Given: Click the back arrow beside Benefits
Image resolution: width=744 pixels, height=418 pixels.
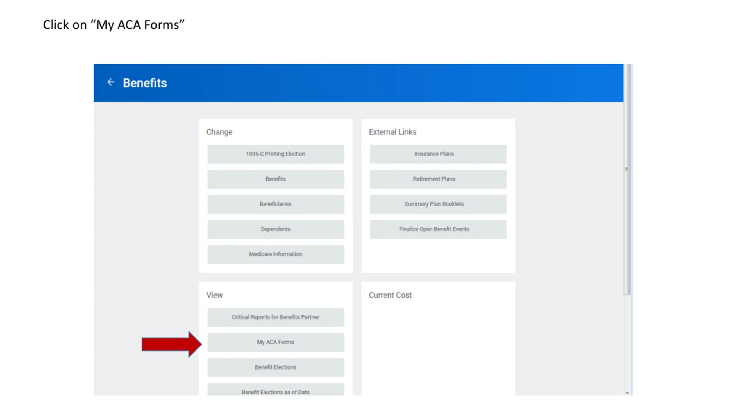Looking at the screenshot, I should [x=110, y=82].
